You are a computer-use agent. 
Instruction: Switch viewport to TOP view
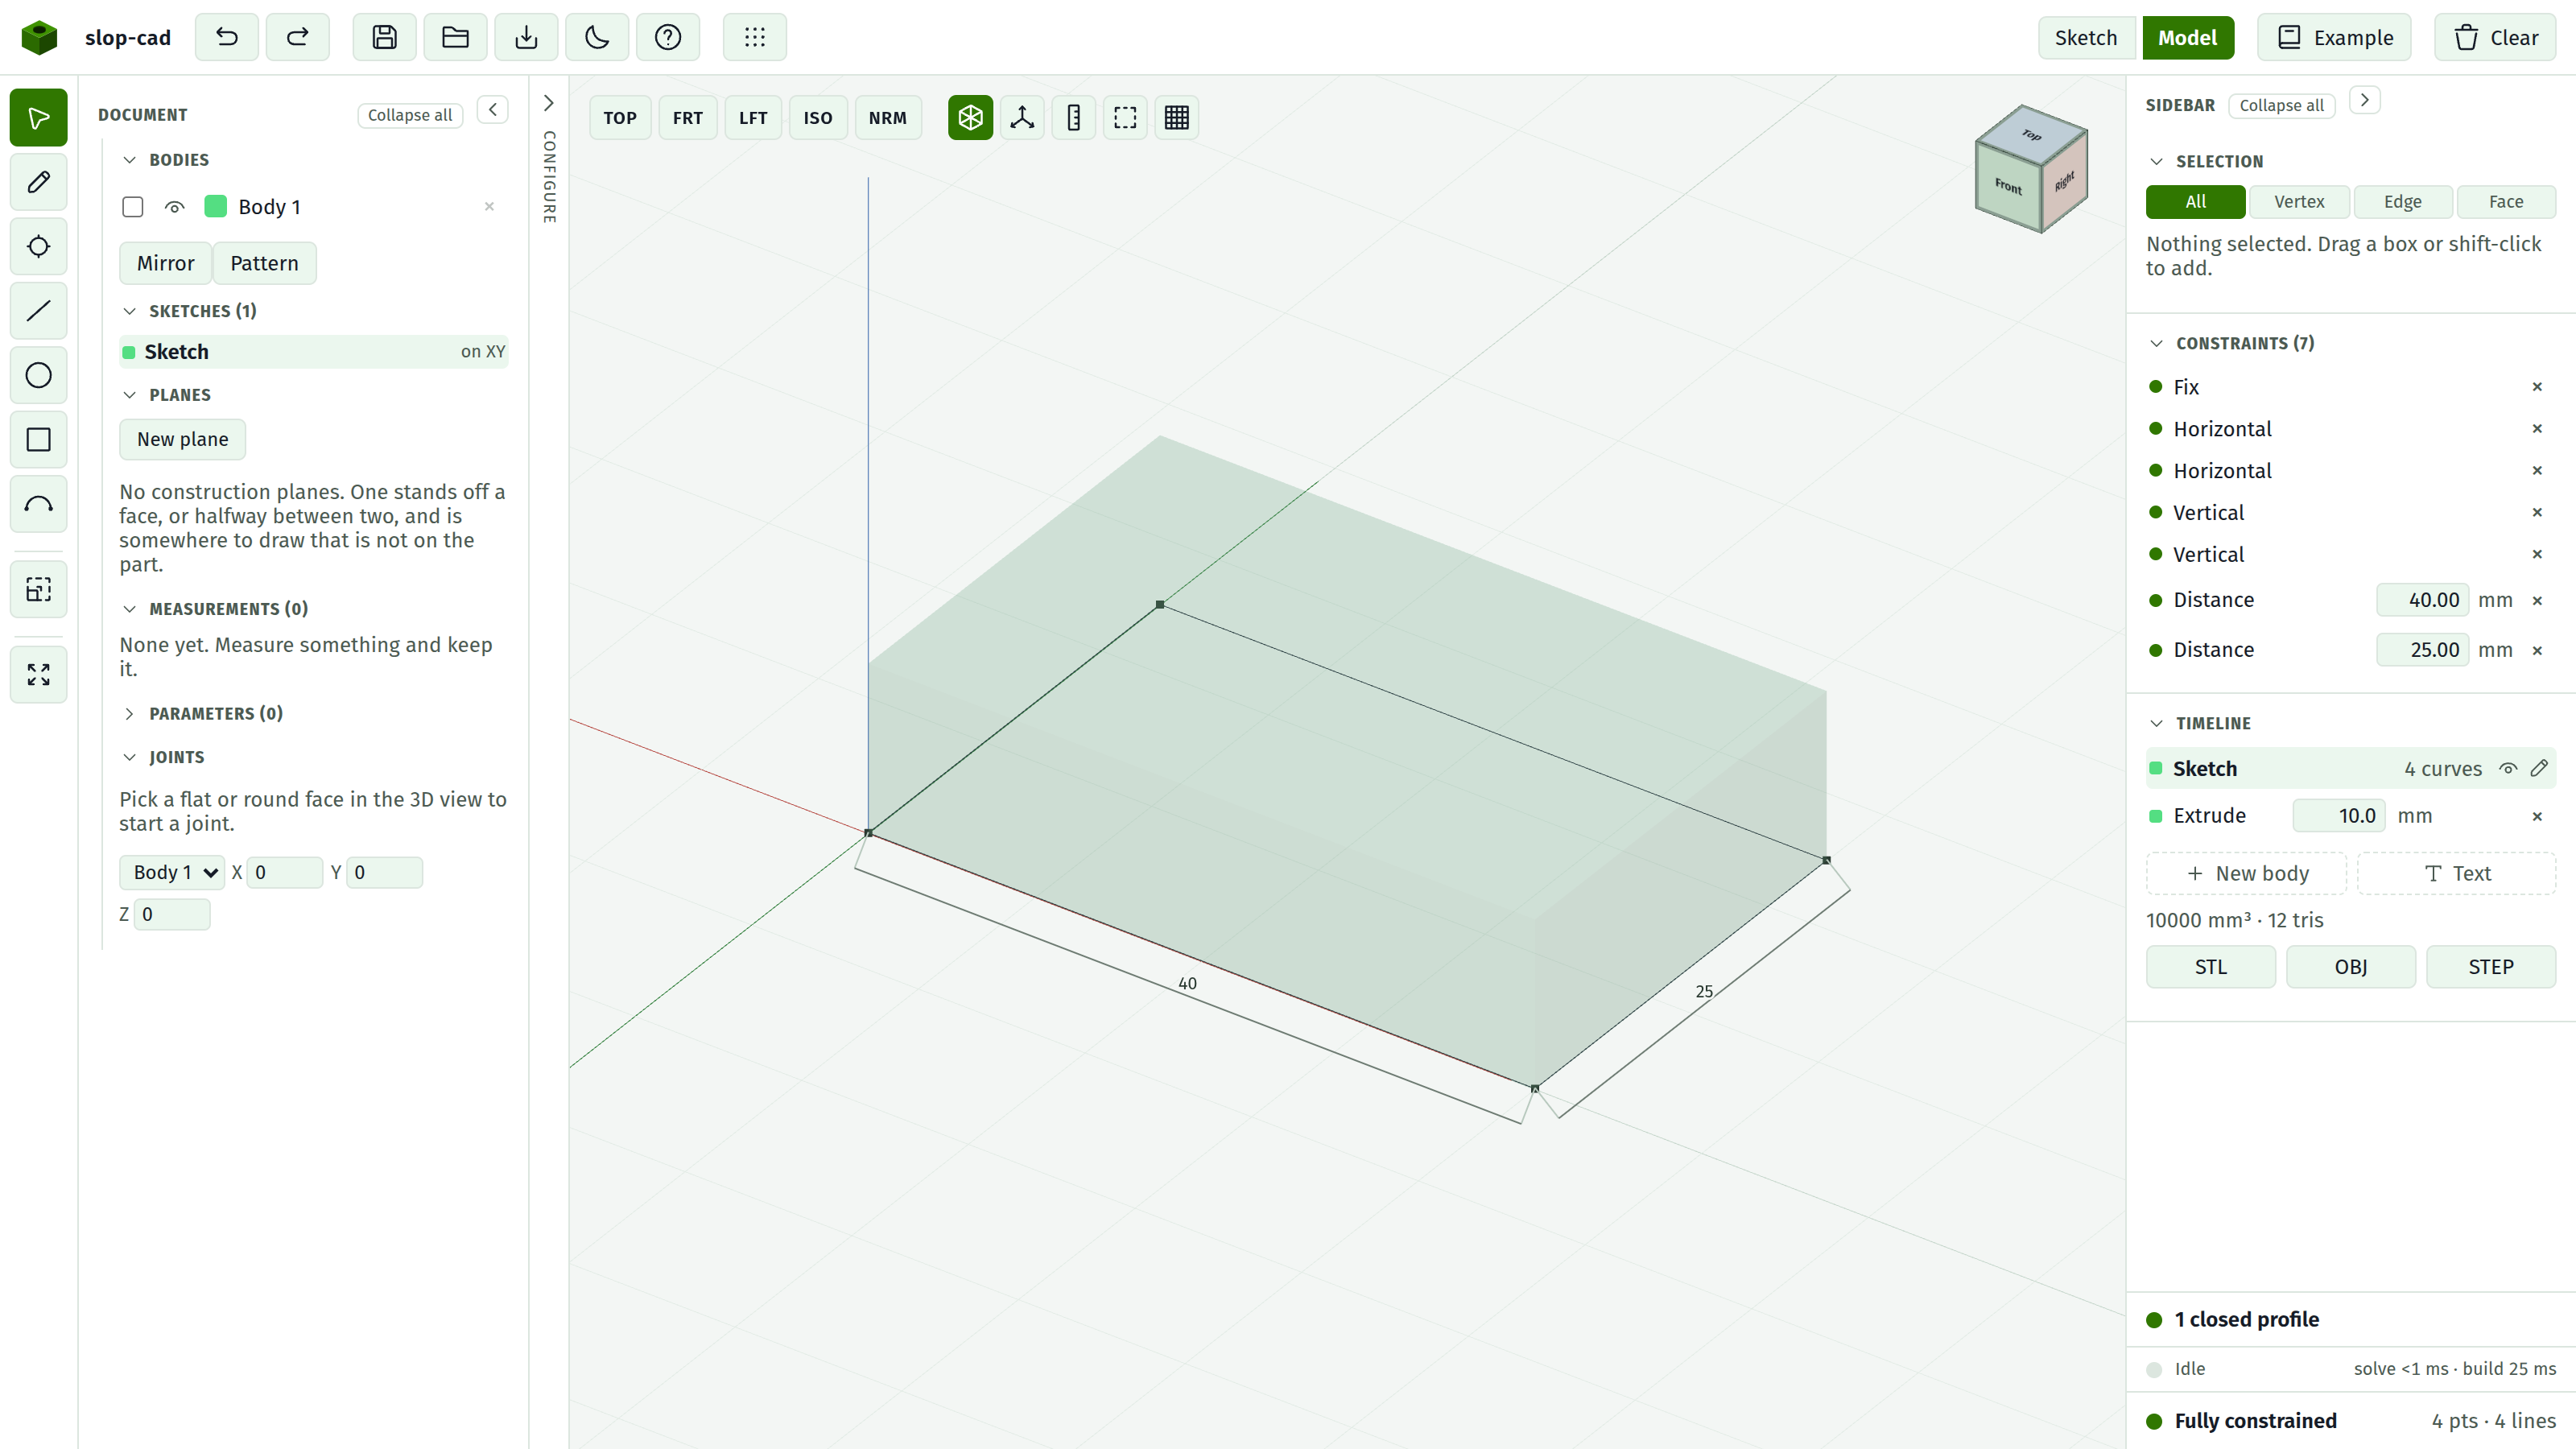(x=620, y=118)
